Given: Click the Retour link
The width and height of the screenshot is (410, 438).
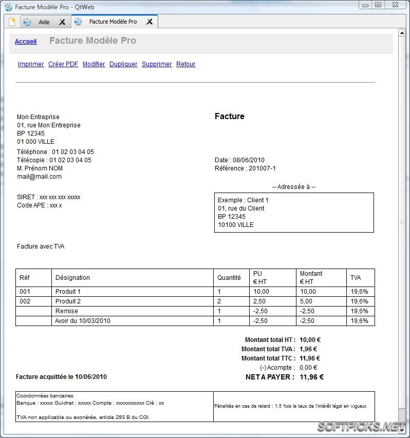Looking at the screenshot, I should pos(185,64).
